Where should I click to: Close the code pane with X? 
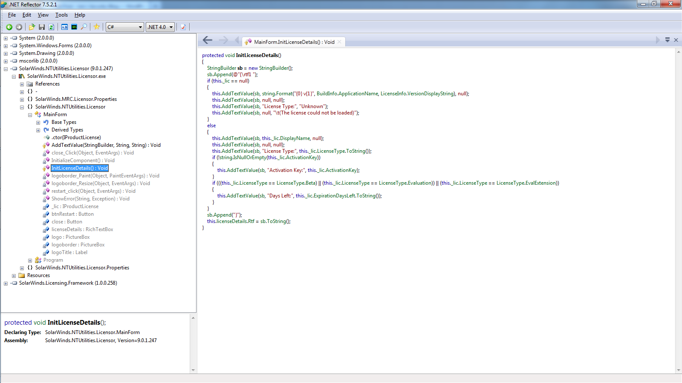pyautogui.click(x=676, y=40)
